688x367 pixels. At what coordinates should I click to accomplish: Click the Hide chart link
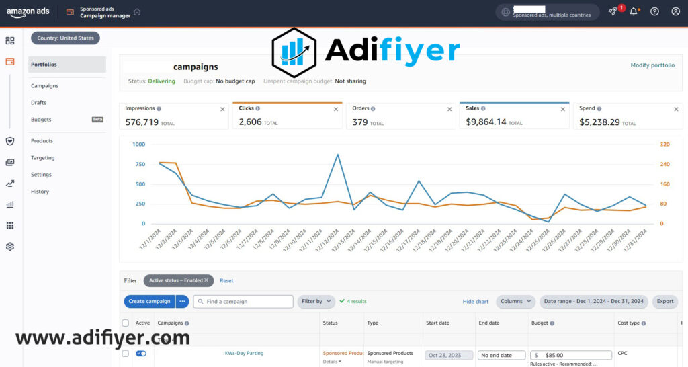(475, 302)
